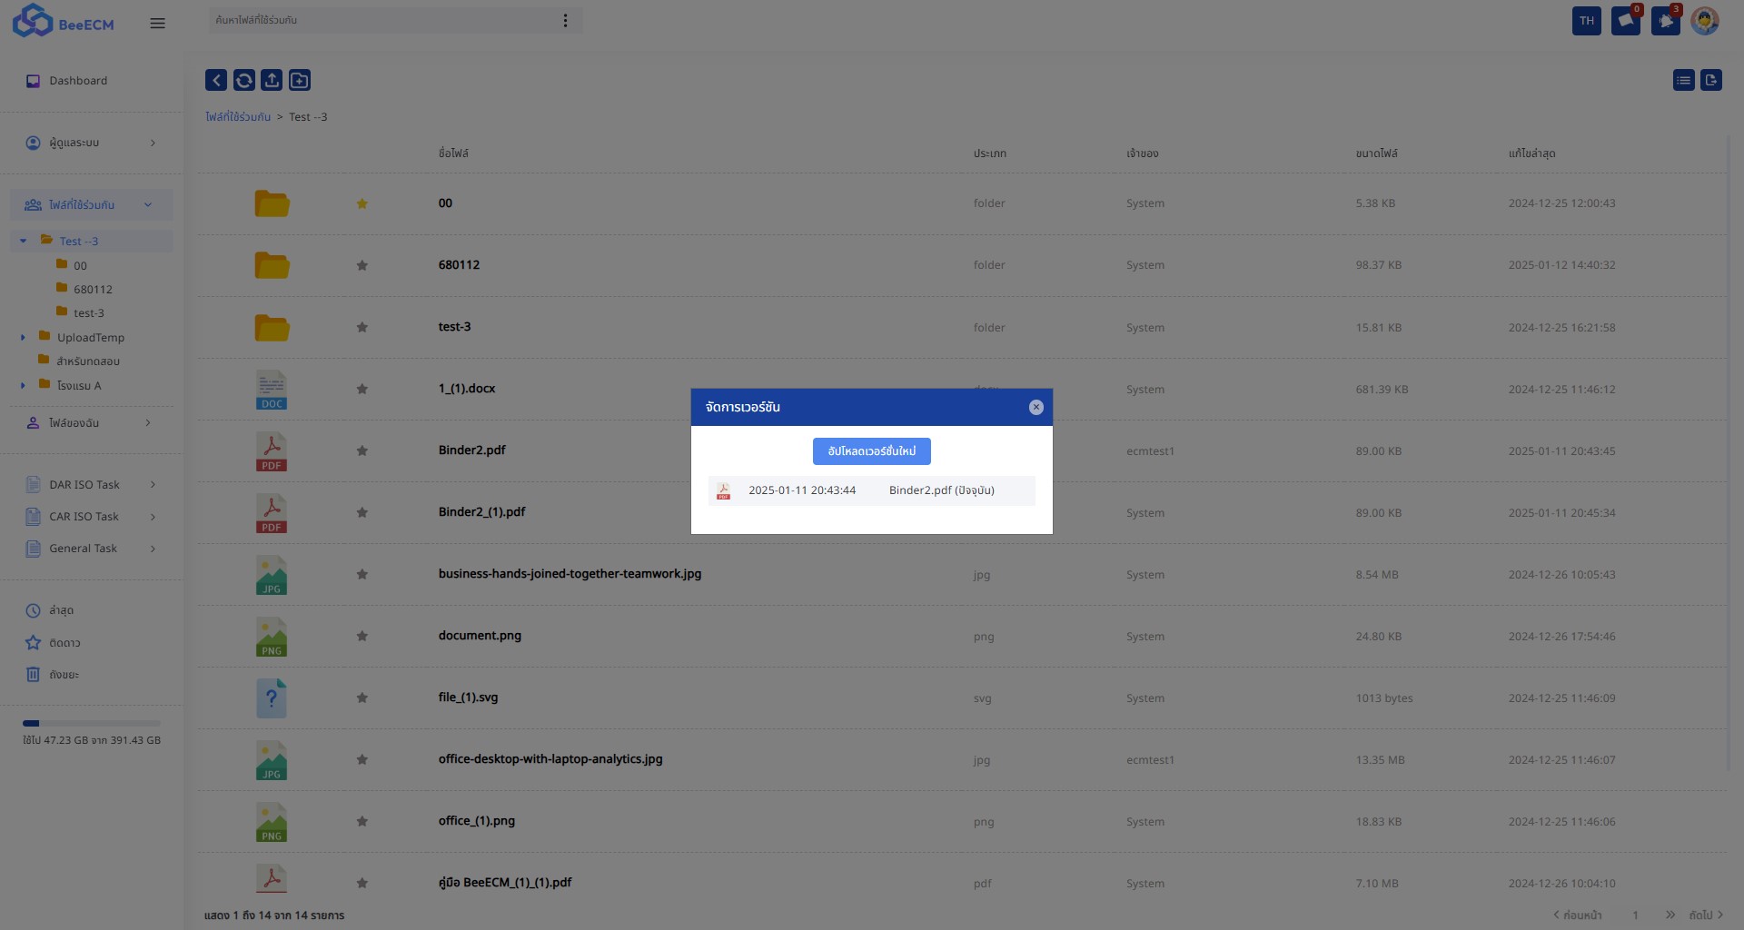Expand the UploadTemp folder tree

pyautogui.click(x=24, y=338)
